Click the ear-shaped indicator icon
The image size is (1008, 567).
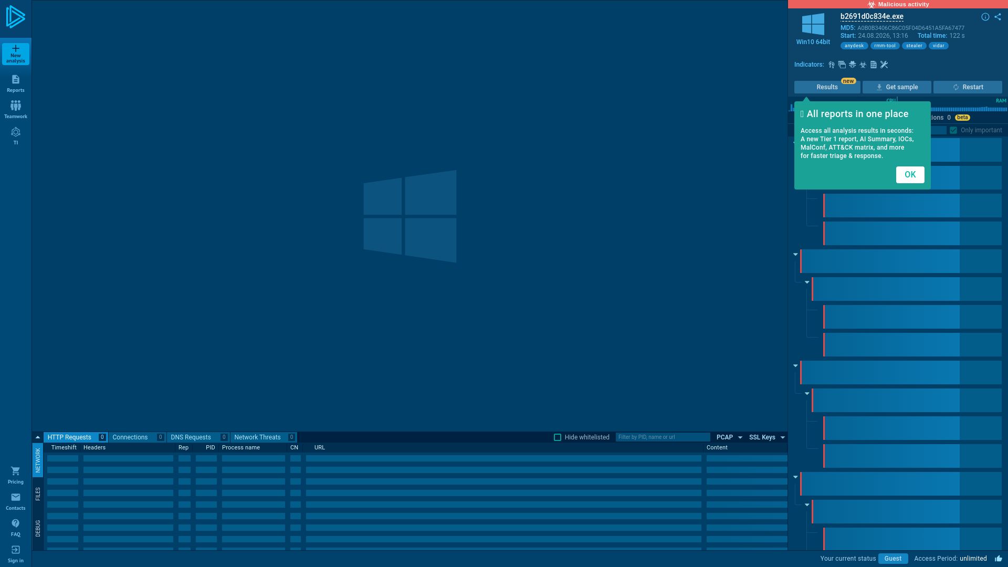832,65
